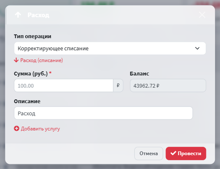Screen dimensions: 220x169
Task: Click the red plus circle icon
Action: (16, 128)
